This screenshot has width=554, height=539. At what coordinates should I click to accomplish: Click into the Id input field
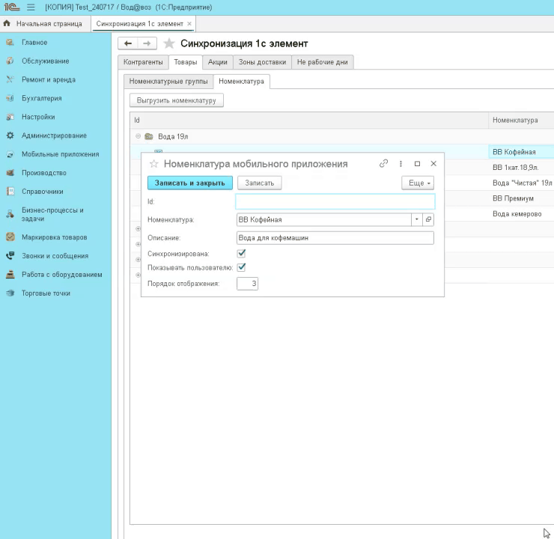[335, 201]
